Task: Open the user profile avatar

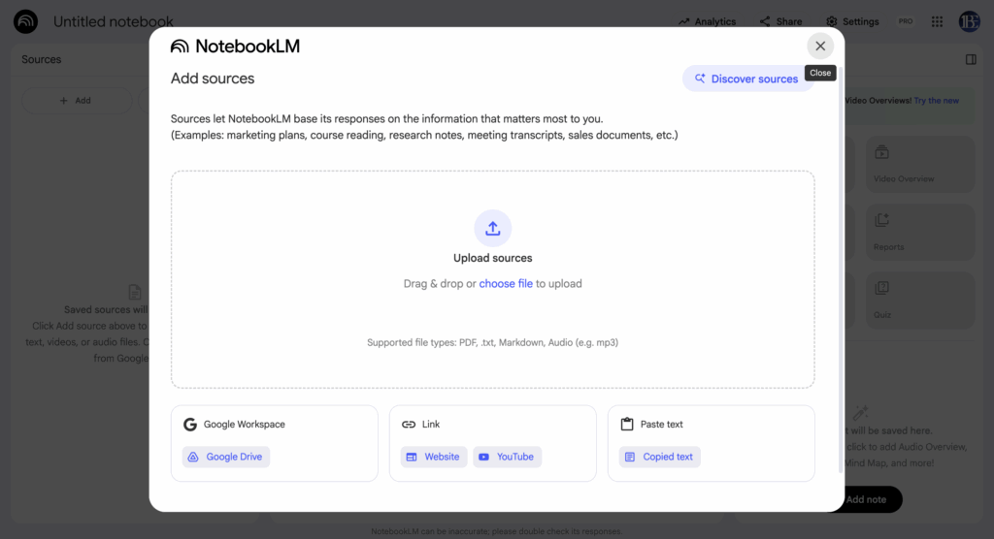Action: point(969,21)
